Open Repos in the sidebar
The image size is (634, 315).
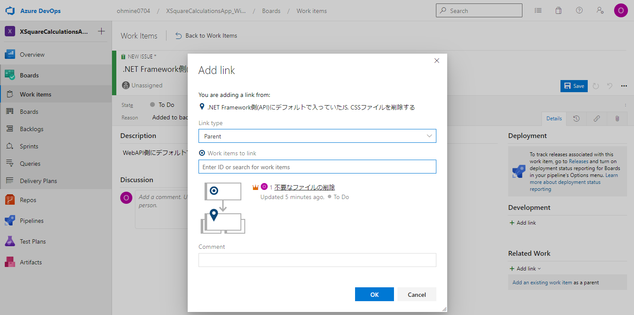pyautogui.click(x=56, y=200)
